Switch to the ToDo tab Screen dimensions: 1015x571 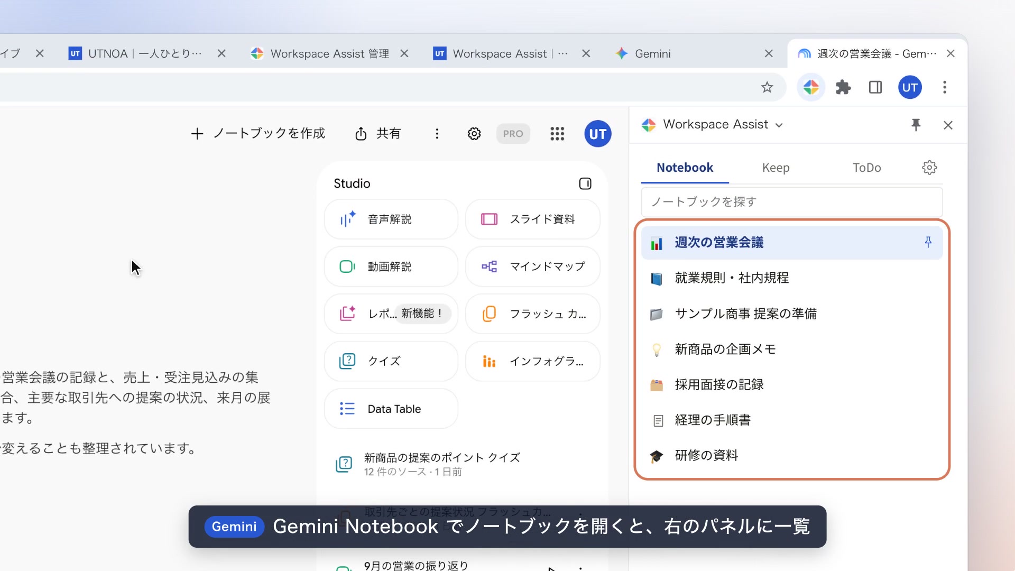[867, 168]
